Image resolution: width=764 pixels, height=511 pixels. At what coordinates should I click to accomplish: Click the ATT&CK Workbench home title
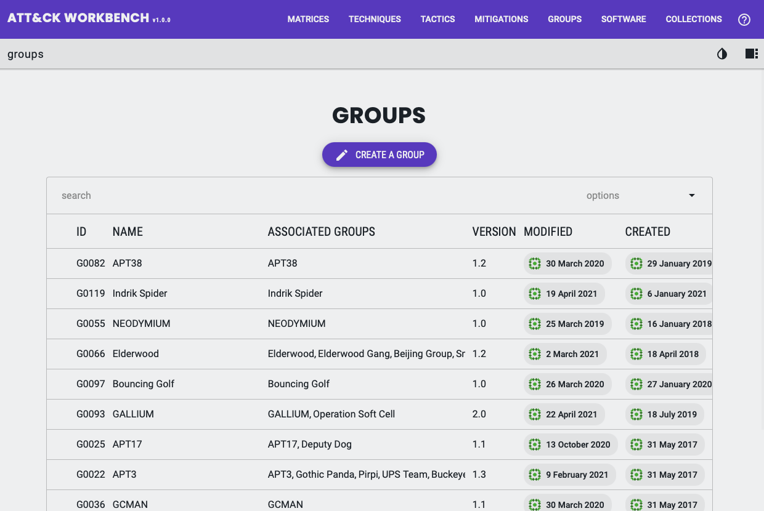click(78, 18)
